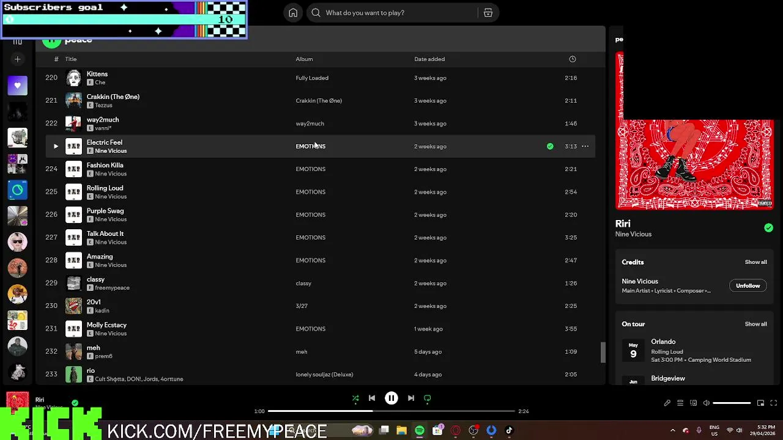Sort by the Album column header

click(304, 59)
